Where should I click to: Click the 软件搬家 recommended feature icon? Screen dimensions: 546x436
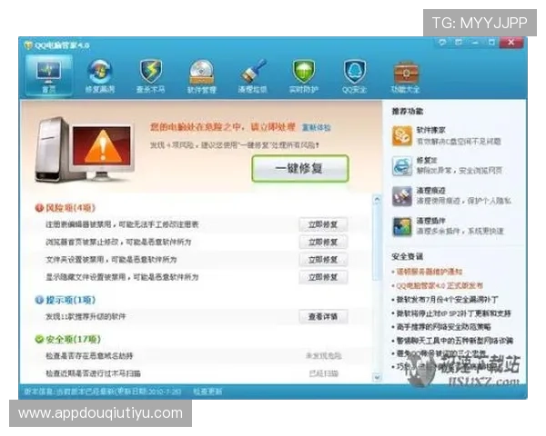402,135
